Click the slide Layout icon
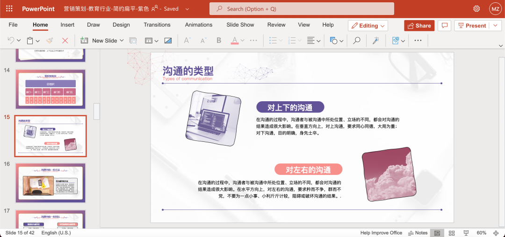This screenshot has height=237, width=505. pos(149,41)
